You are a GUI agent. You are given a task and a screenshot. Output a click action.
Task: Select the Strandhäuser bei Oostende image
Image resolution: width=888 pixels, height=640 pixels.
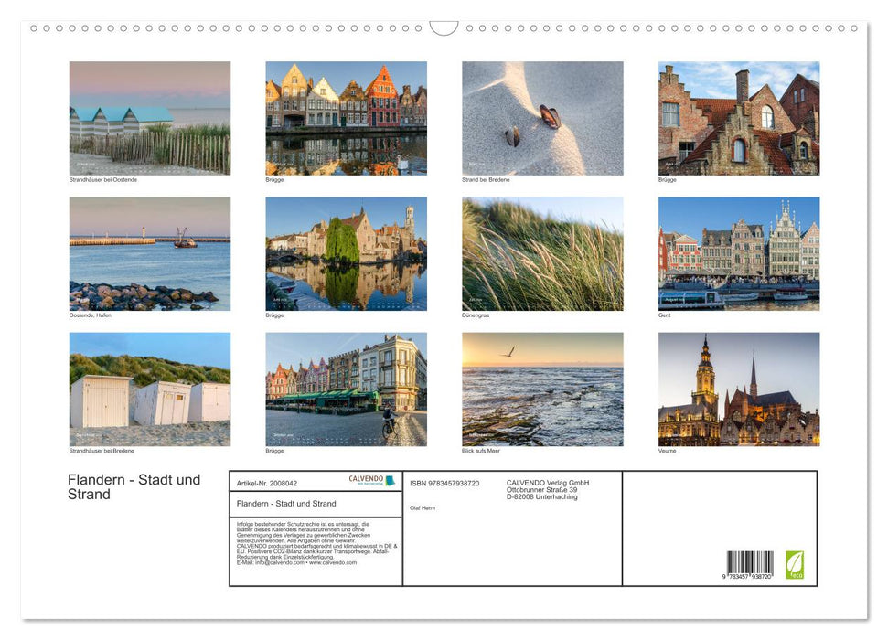[150, 117]
